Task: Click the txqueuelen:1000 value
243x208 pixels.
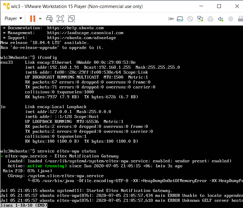Action: tap(75, 92)
